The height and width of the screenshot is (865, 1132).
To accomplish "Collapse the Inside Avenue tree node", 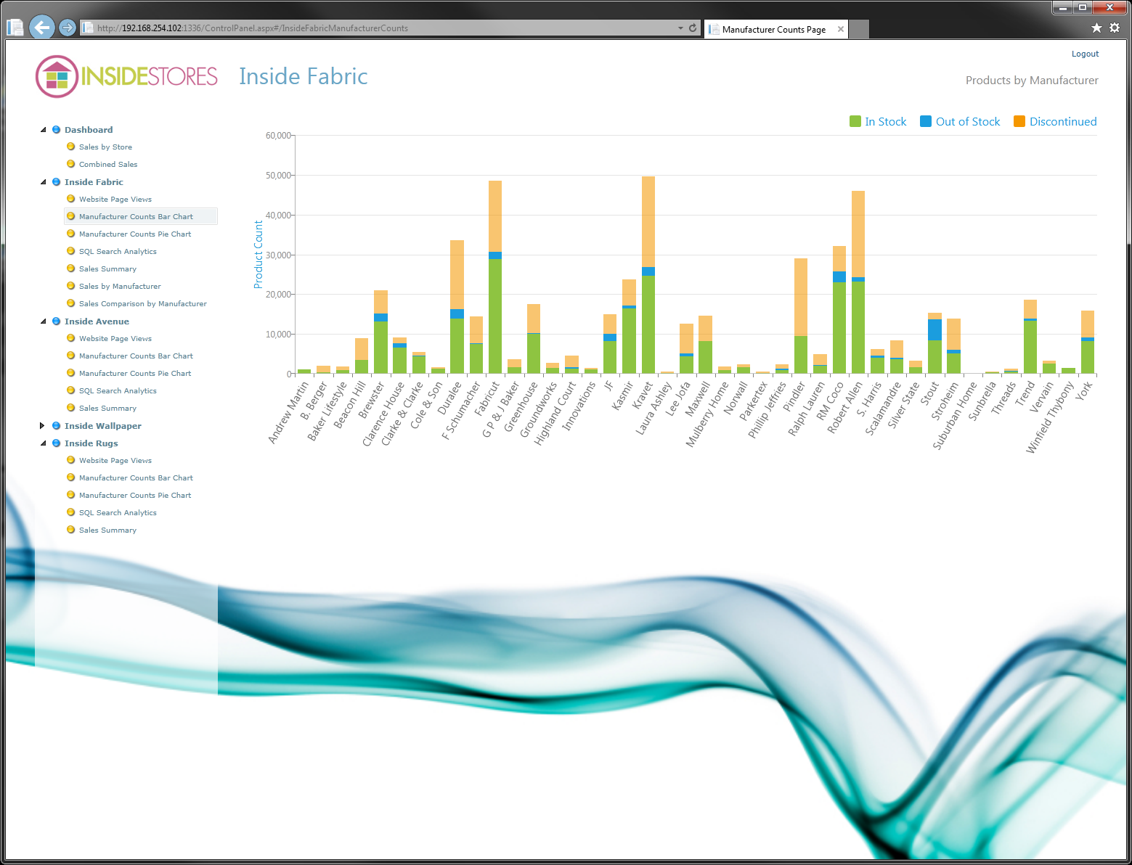I will point(43,321).
